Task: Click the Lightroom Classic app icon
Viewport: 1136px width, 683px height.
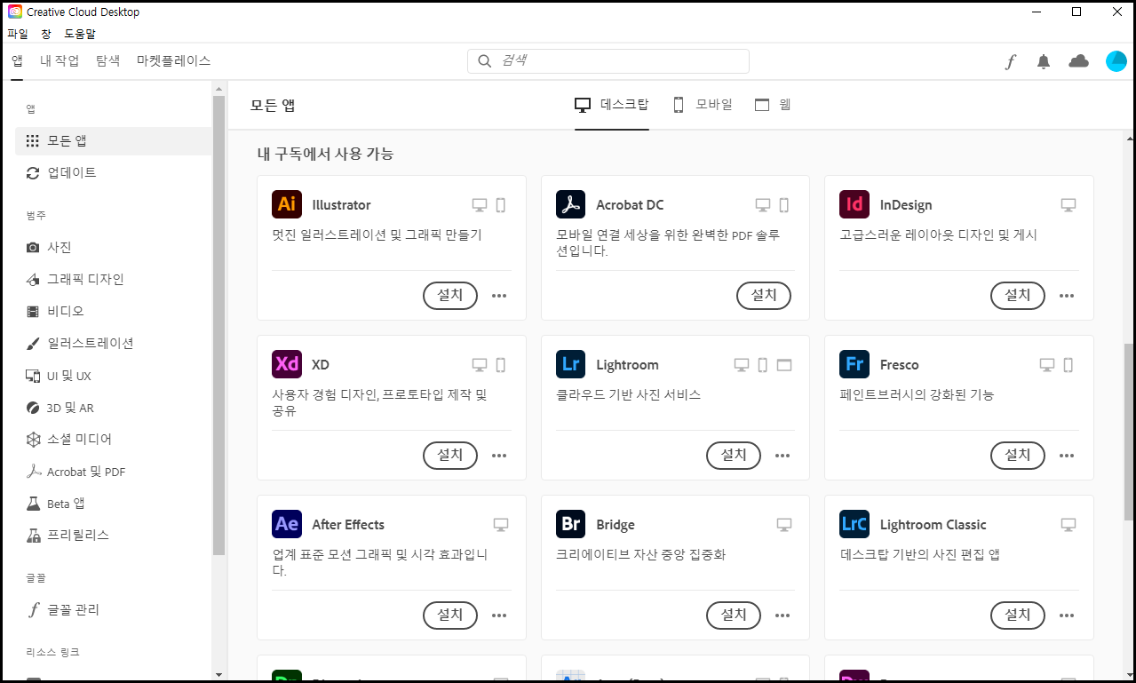Action: click(x=854, y=524)
